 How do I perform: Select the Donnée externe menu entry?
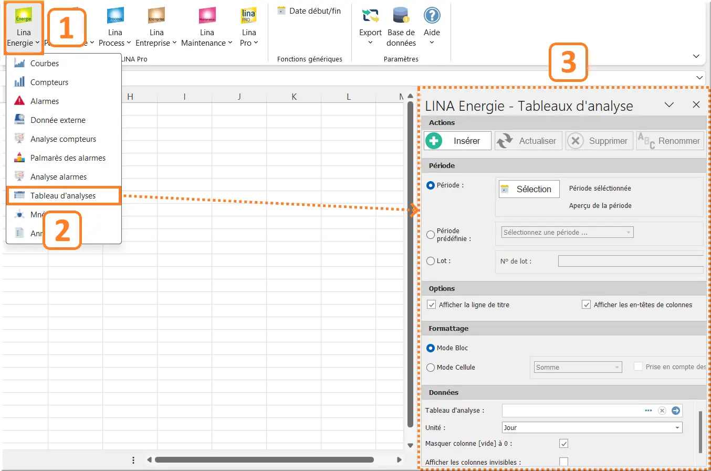[x=64, y=120]
